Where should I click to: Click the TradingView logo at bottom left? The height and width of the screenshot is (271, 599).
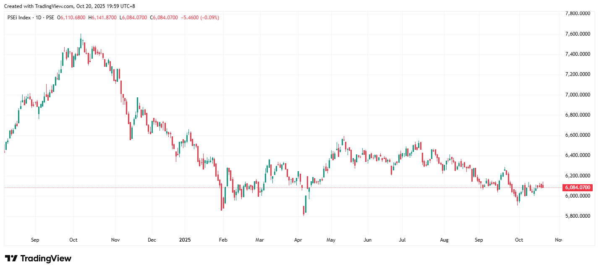(38, 258)
